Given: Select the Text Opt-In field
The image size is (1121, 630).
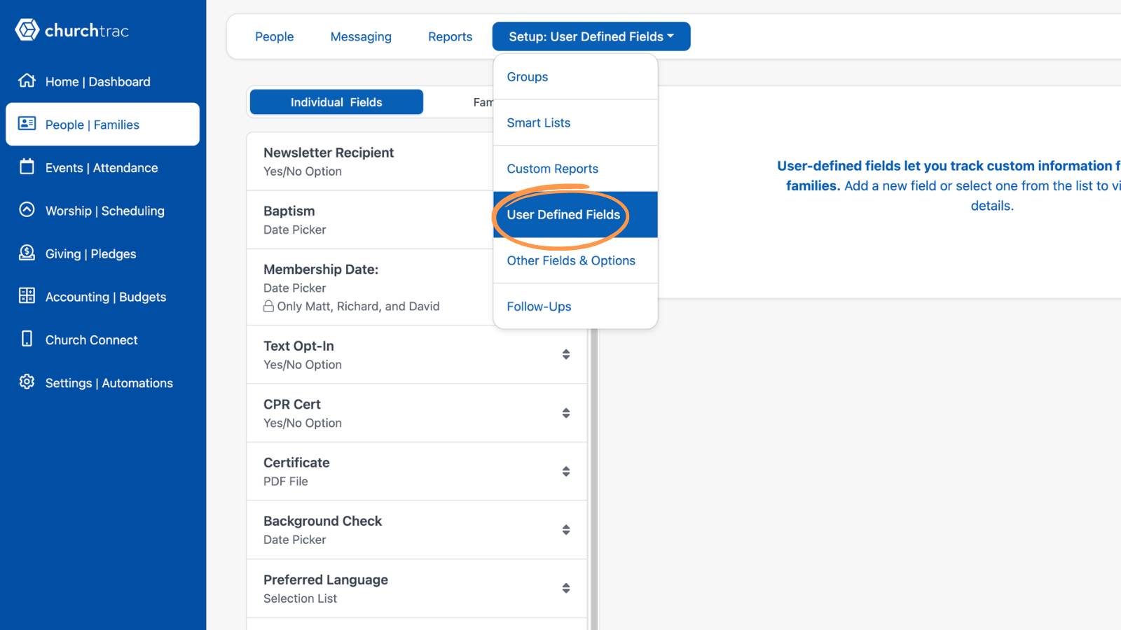Looking at the screenshot, I should [416, 355].
